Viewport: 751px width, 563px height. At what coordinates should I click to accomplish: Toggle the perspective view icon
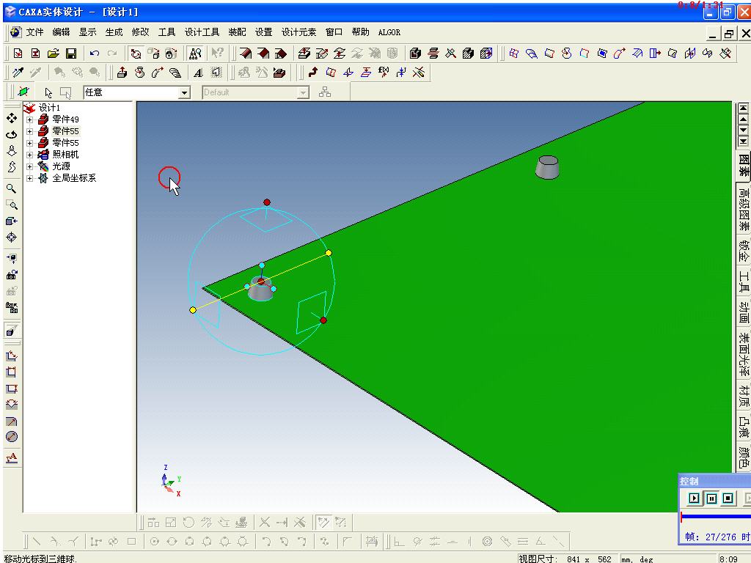point(12,331)
